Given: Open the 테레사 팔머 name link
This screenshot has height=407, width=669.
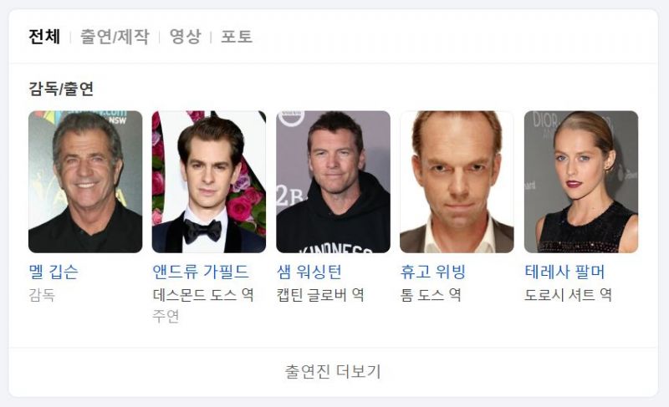Looking at the screenshot, I should [x=565, y=272].
